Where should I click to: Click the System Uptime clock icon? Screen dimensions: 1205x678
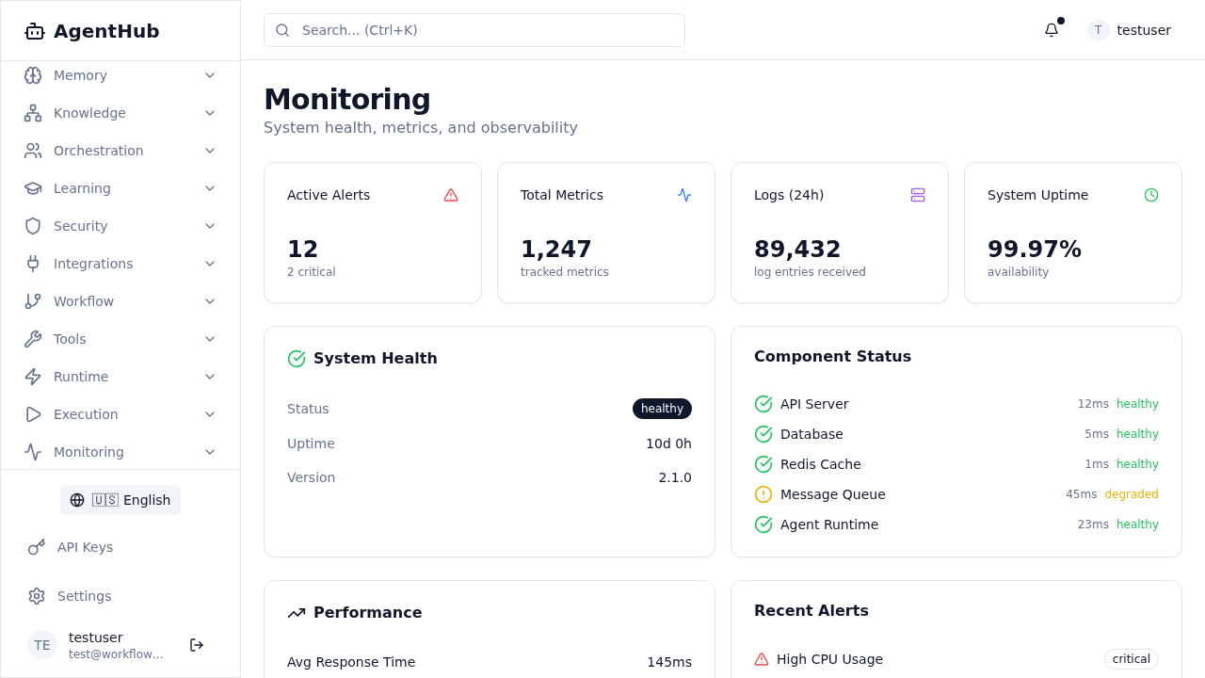click(x=1150, y=195)
